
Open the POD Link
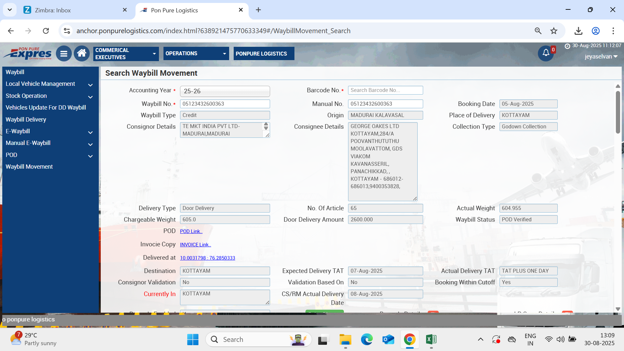pos(191,231)
